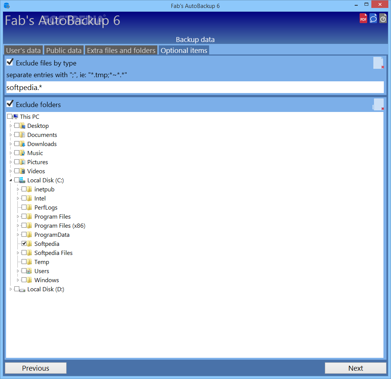391x379 pixels.
Task: Click the Documents folder icon
Action: 22,135
